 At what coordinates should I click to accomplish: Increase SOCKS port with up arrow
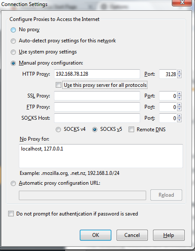point(180,116)
